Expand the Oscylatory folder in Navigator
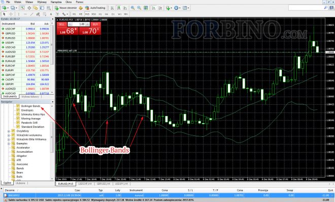The height and width of the screenshot is (202, 335). point(9,131)
